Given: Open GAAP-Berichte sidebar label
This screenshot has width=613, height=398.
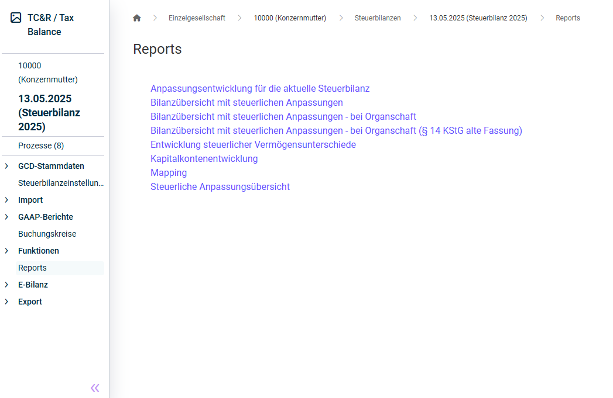Looking at the screenshot, I should (x=46, y=217).
